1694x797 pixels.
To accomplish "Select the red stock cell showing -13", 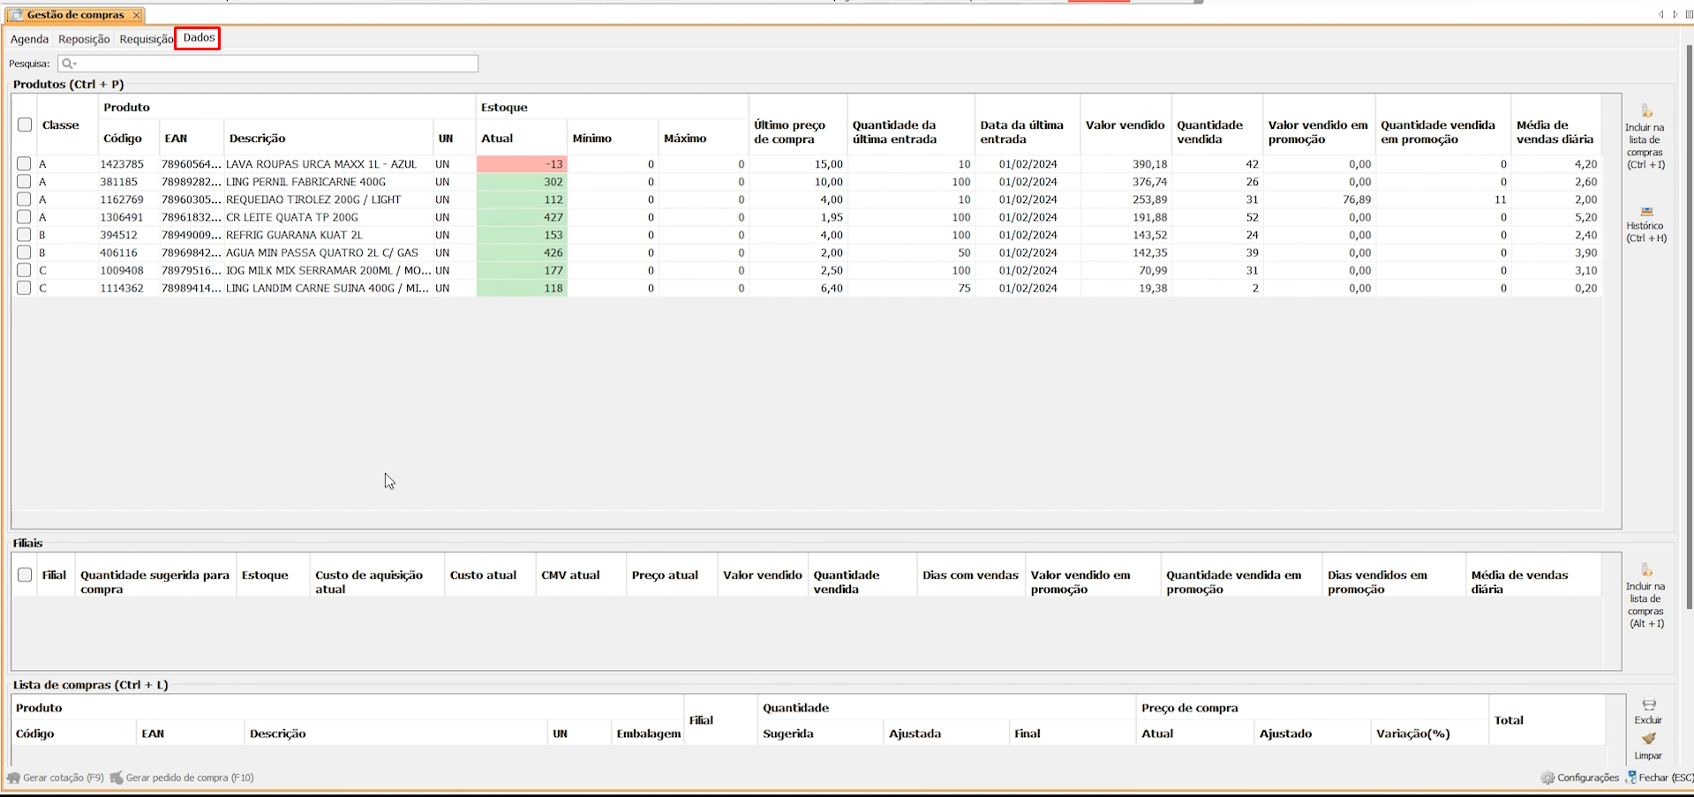I will point(522,164).
